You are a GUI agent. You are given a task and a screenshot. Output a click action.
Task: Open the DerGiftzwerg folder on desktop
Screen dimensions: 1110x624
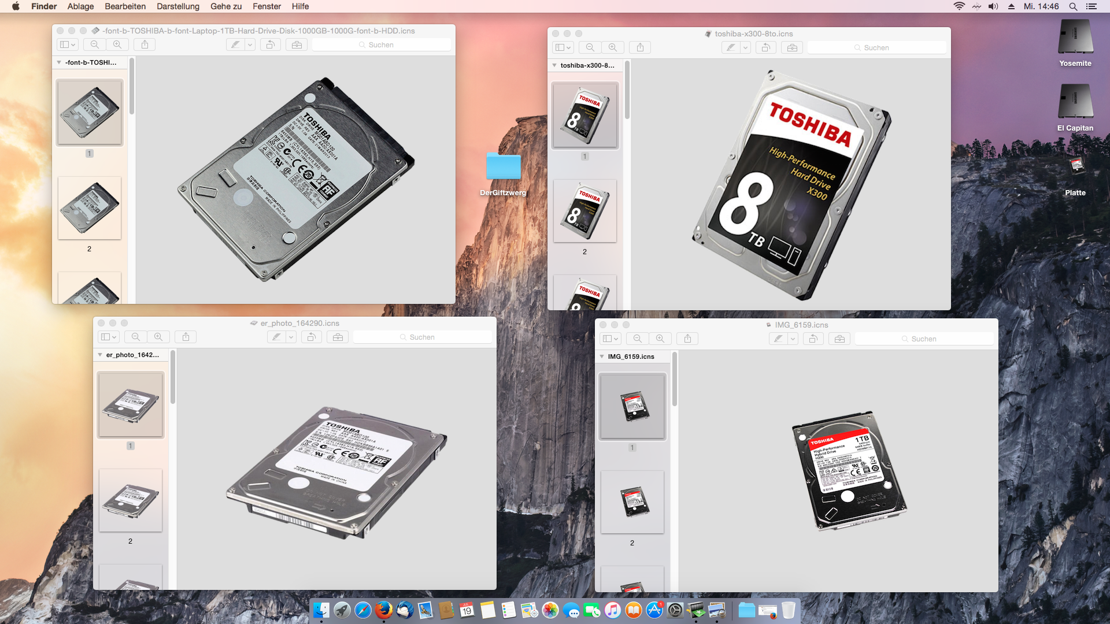tap(503, 167)
